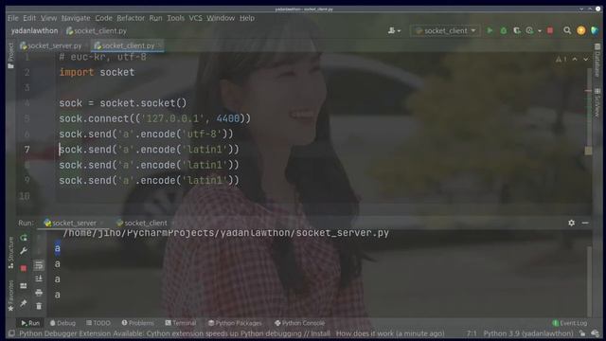Click the warnings indicator in editor corner
Screen dimensions: 606x341
(x=561, y=59)
